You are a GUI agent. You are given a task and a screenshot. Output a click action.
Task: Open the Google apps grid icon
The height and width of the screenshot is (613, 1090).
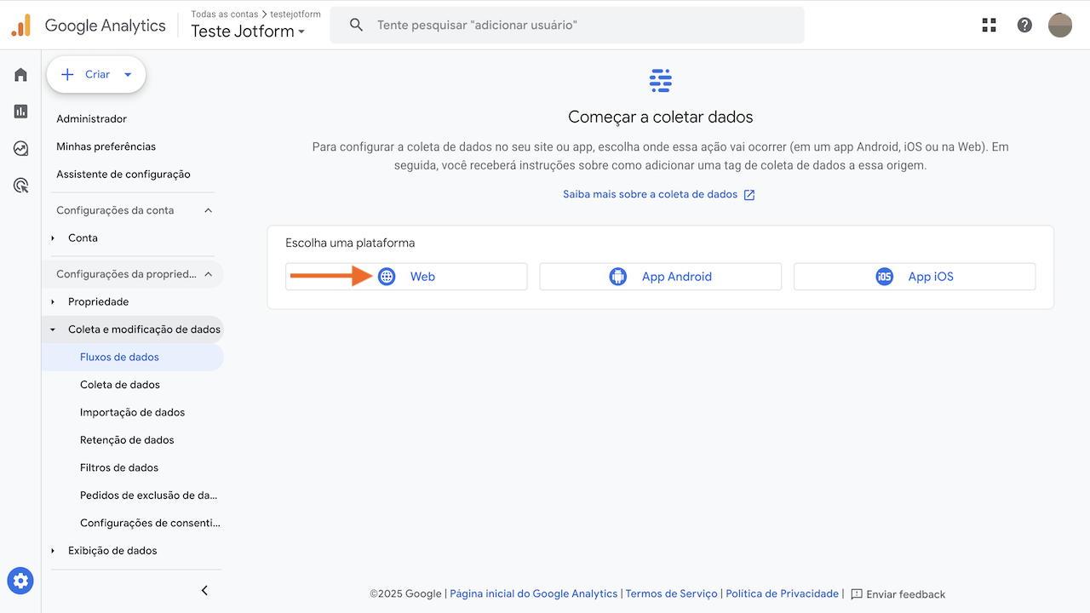[x=989, y=25]
